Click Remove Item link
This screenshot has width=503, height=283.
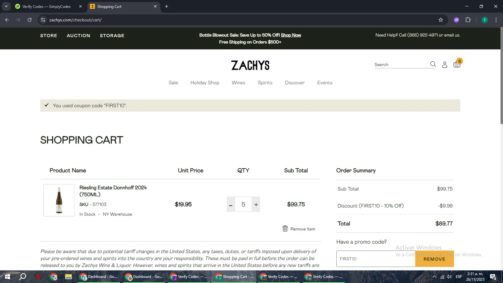click(x=302, y=229)
